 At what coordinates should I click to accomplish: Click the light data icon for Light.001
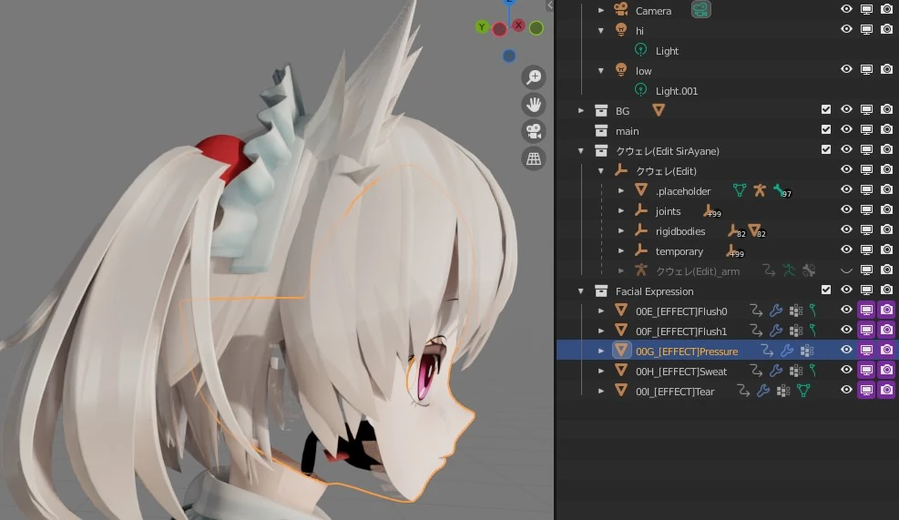point(641,90)
